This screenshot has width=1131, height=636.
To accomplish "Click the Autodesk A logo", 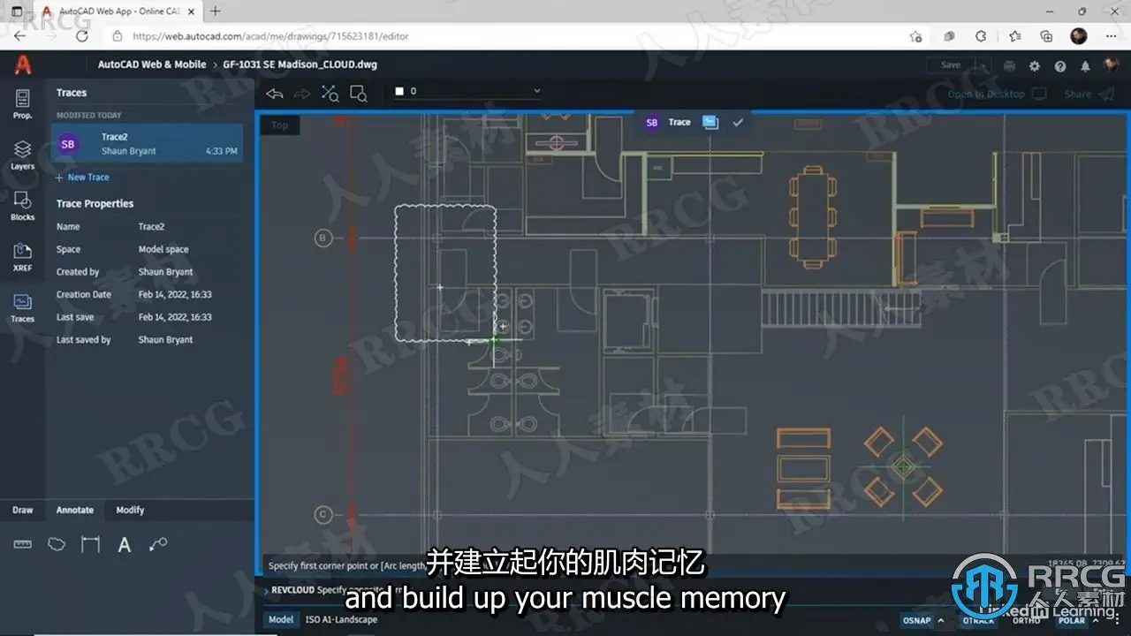I will (x=22, y=64).
